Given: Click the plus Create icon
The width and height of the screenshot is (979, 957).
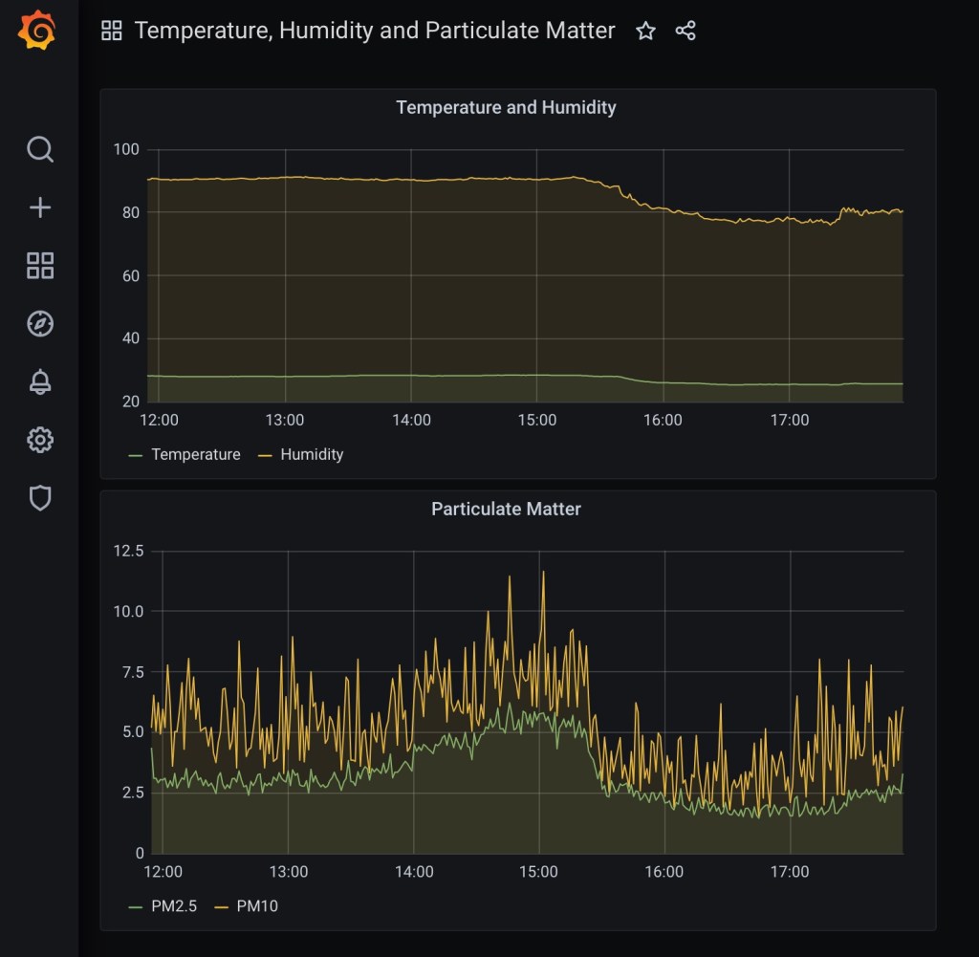Looking at the screenshot, I should tap(40, 207).
